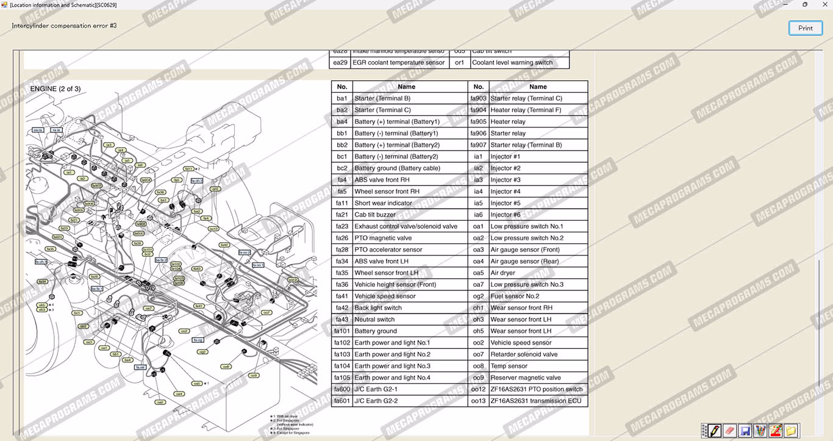Close the Location information and Schematic window

[x=822, y=5]
